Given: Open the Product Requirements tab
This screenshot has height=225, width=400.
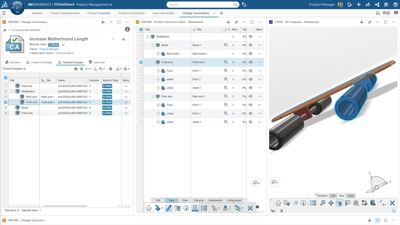Looking at the screenshot, I should (x=65, y=13).
